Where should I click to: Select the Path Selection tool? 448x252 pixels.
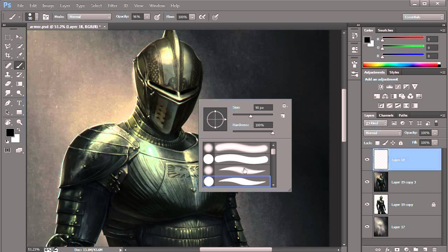tap(8, 112)
